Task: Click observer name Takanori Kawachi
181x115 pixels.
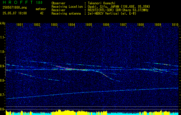Action: (x=101, y=3)
